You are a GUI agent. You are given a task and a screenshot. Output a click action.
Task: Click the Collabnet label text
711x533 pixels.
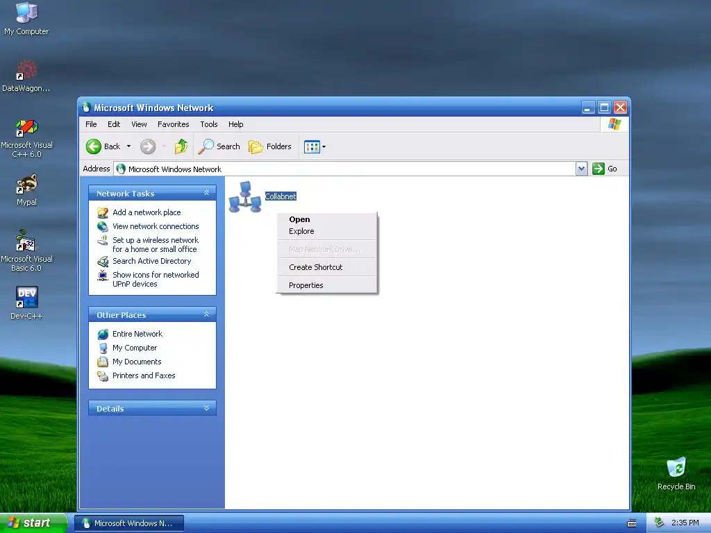pyautogui.click(x=281, y=196)
